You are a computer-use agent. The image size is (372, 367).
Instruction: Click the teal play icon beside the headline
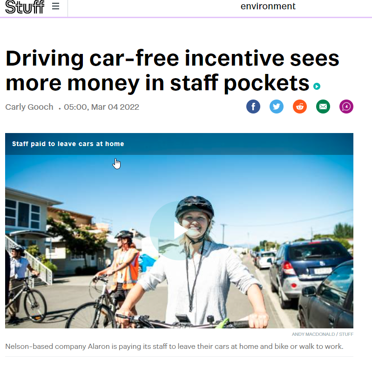(317, 87)
